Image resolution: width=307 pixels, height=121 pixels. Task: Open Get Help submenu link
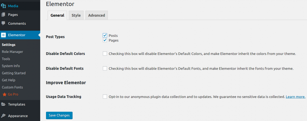[x=8, y=80]
